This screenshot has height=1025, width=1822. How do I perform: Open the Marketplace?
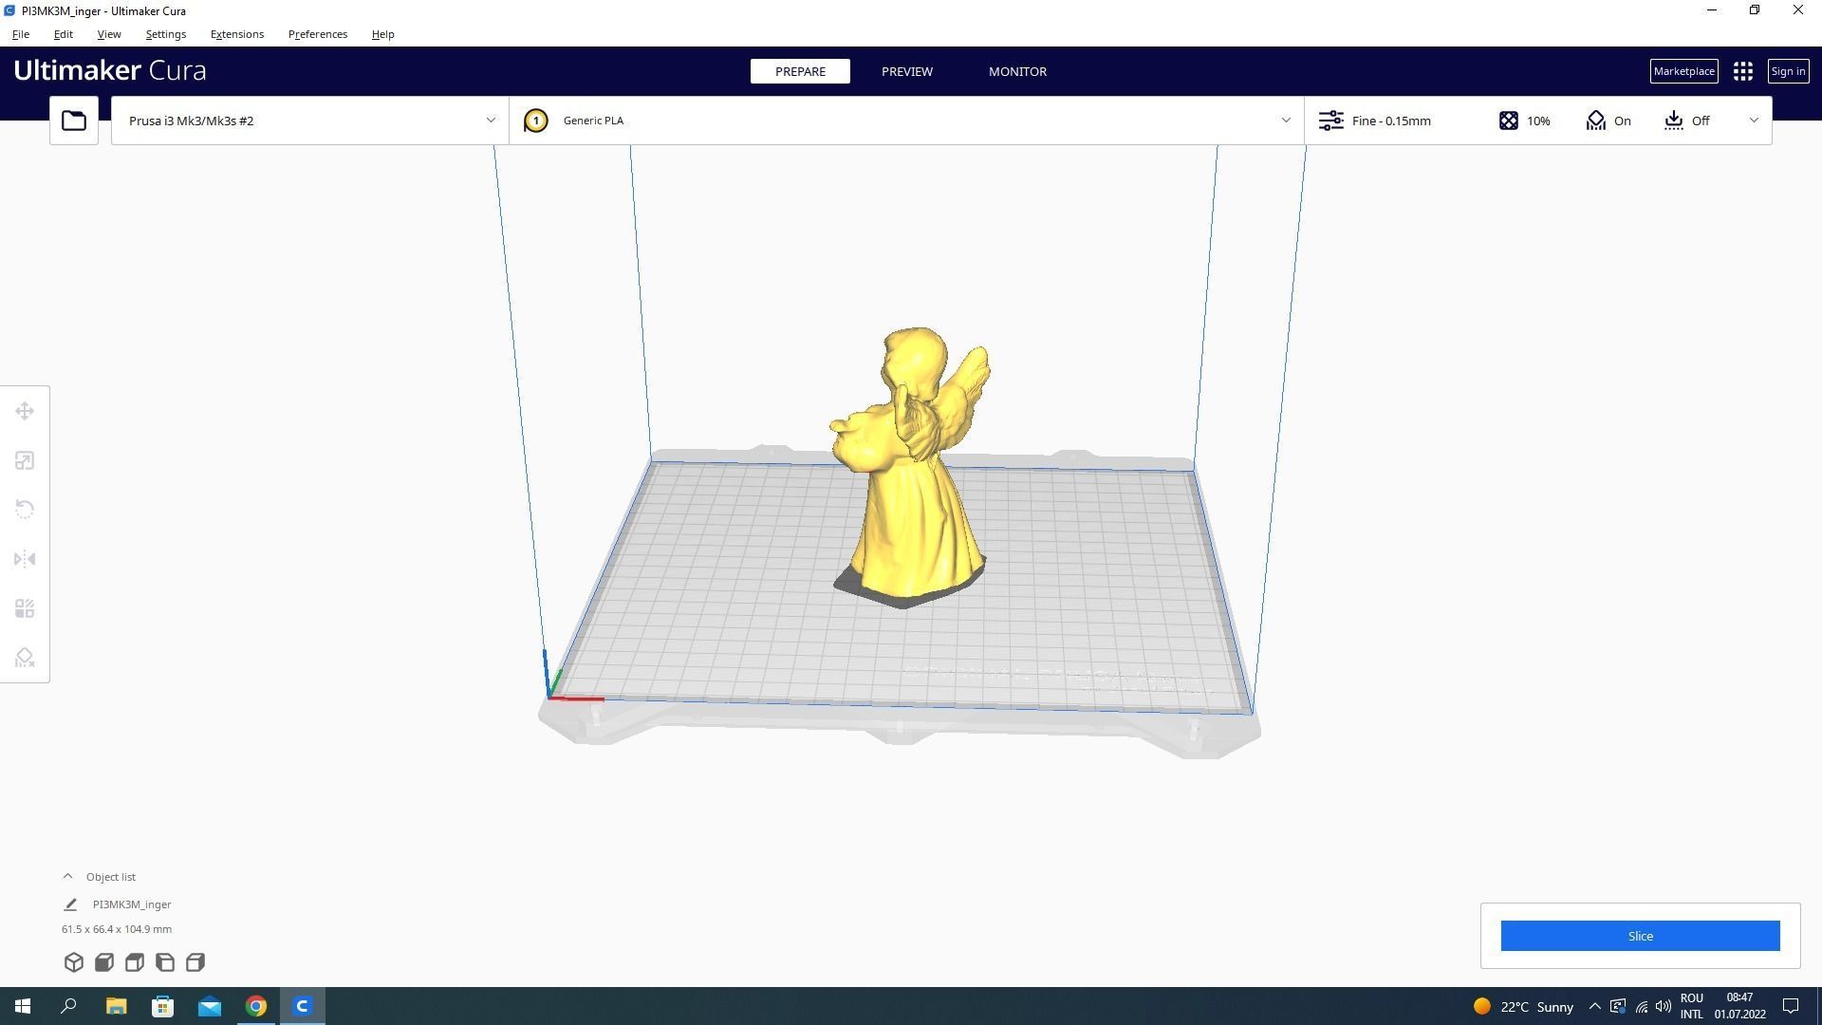click(1683, 71)
